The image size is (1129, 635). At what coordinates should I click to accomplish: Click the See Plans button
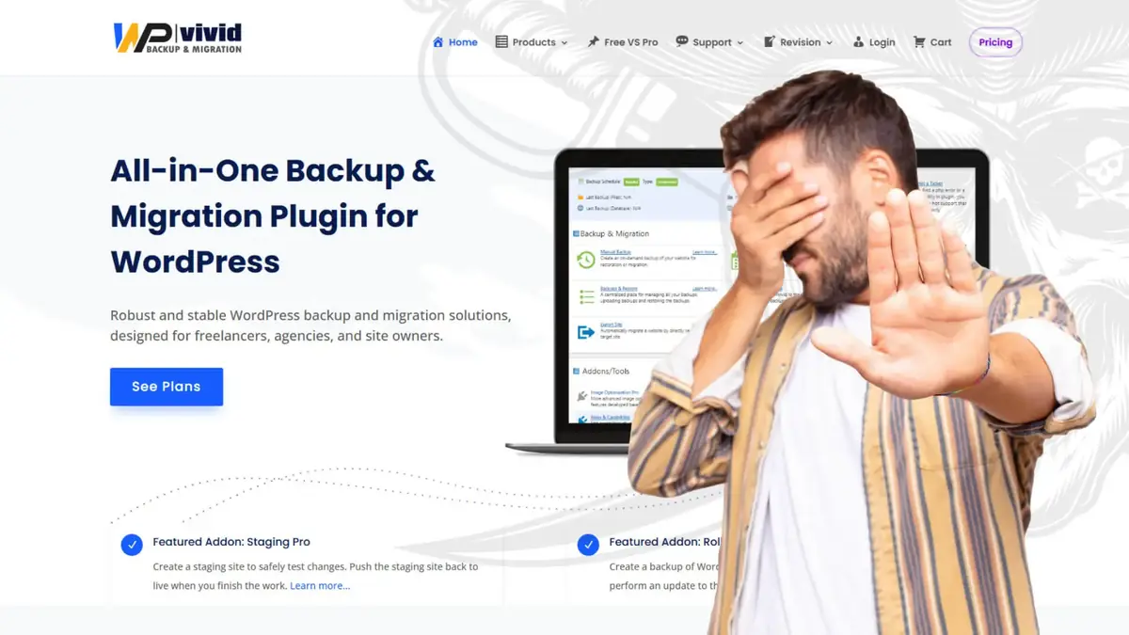[x=167, y=386]
